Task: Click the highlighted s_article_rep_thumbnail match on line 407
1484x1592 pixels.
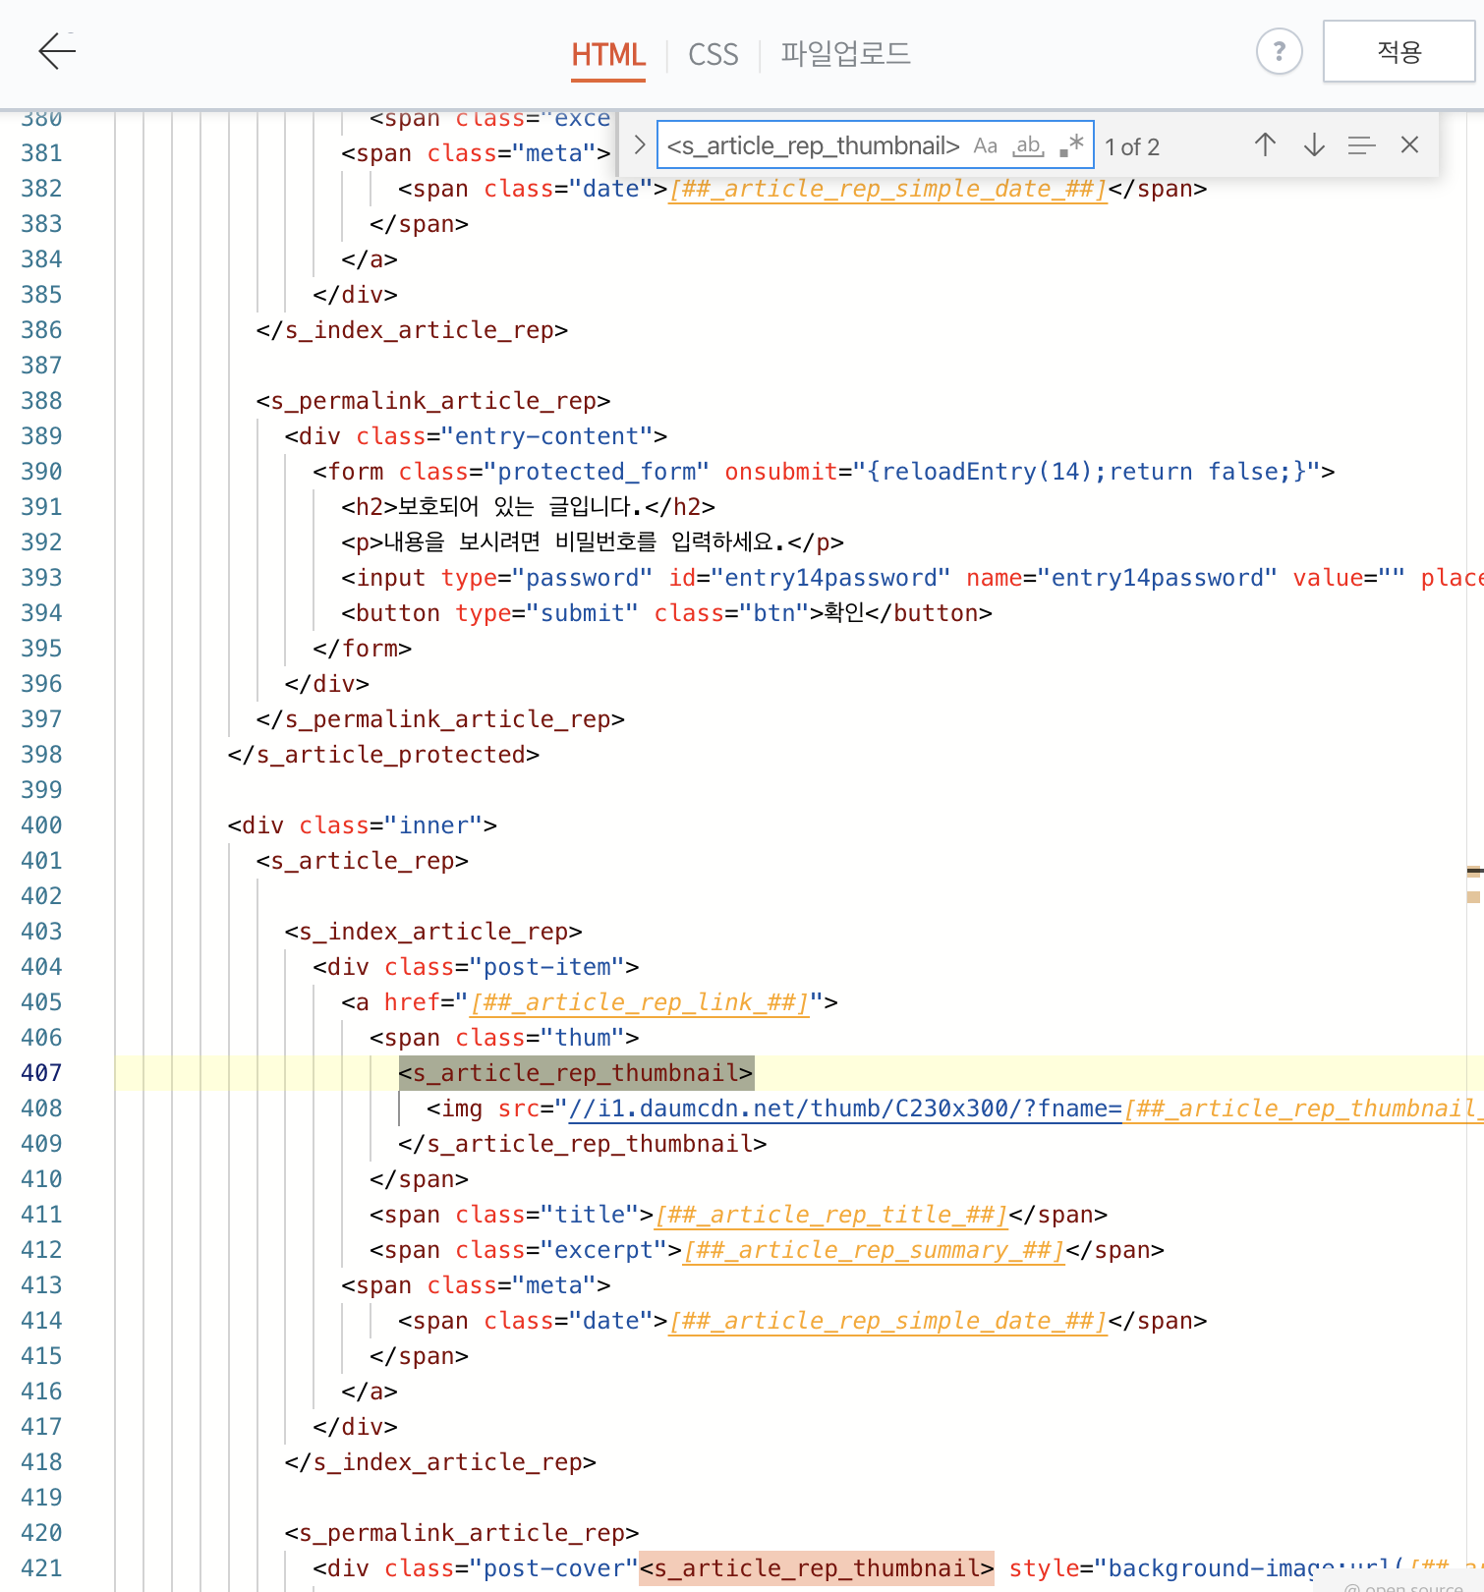Action: (576, 1073)
